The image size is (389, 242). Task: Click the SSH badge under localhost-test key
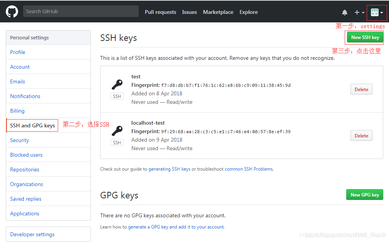117,142
